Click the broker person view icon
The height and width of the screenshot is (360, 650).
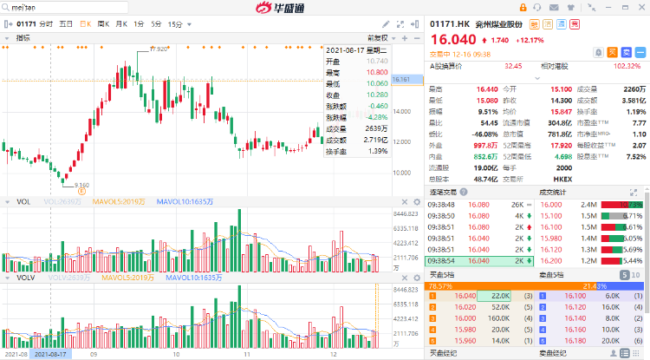point(614,353)
